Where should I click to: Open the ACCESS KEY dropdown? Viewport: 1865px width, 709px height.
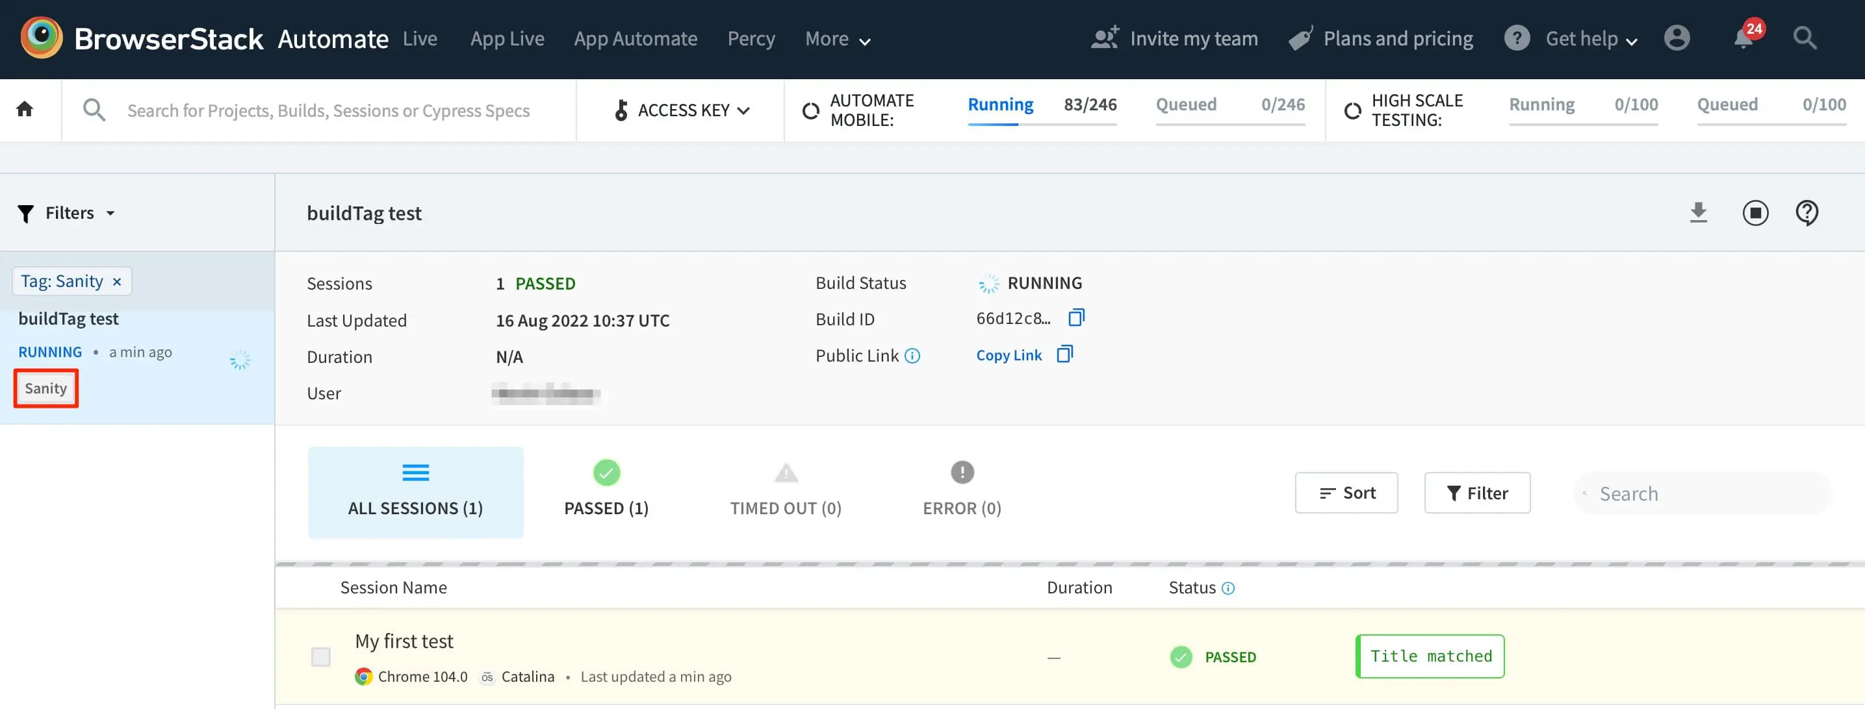click(681, 110)
